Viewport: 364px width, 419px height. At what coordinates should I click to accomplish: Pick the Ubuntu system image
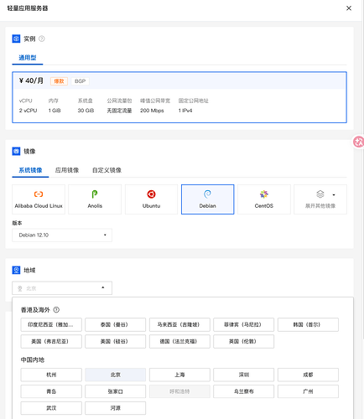click(x=151, y=199)
